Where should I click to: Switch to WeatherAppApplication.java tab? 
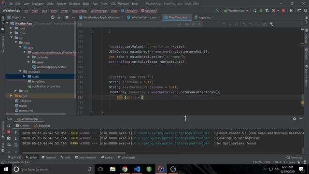click(101, 17)
